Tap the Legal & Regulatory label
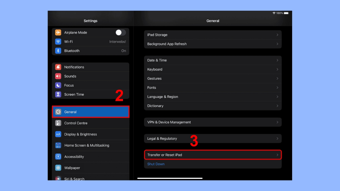The image size is (340, 191). (162, 139)
